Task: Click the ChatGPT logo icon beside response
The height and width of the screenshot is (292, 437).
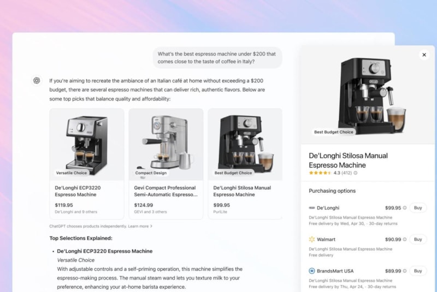Action: tap(37, 81)
